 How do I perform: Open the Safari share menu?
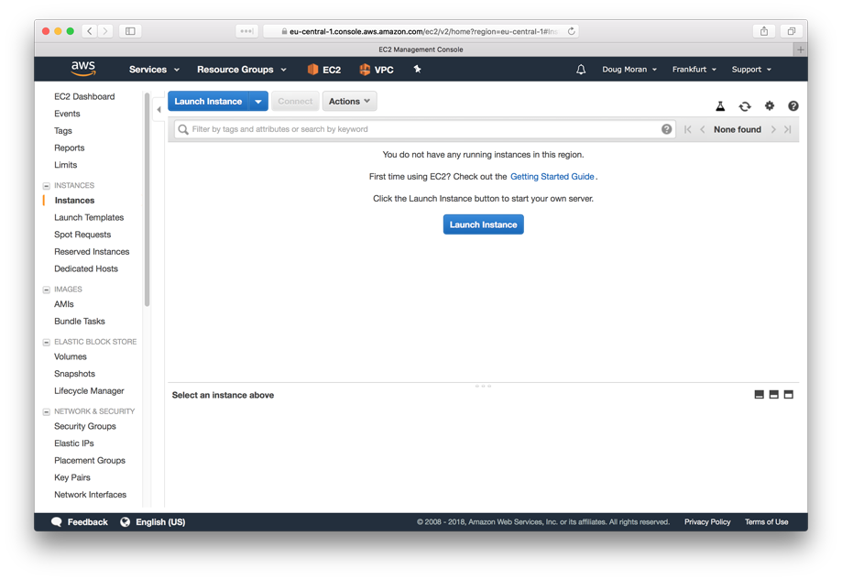coord(763,31)
